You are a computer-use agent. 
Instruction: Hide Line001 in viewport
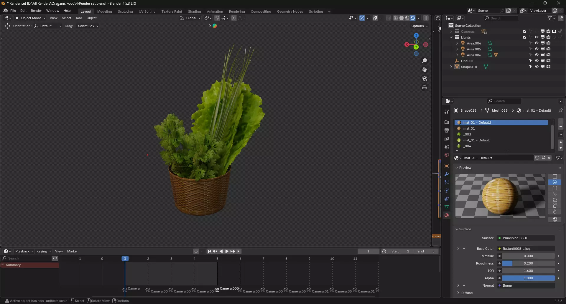click(537, 61)
